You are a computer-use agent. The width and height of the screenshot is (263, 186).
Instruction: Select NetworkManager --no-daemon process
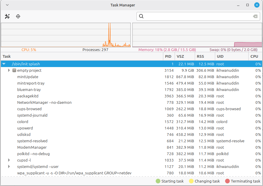coord(131,103)
